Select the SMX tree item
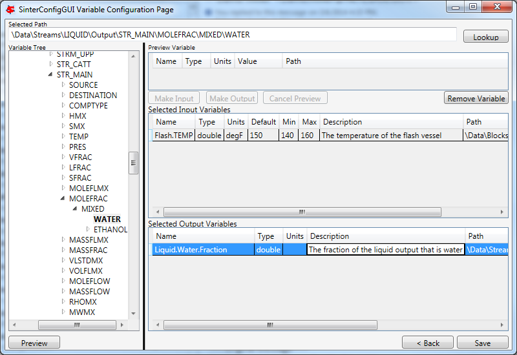Screen dimensions: 517x355 (x=77, y=126)
